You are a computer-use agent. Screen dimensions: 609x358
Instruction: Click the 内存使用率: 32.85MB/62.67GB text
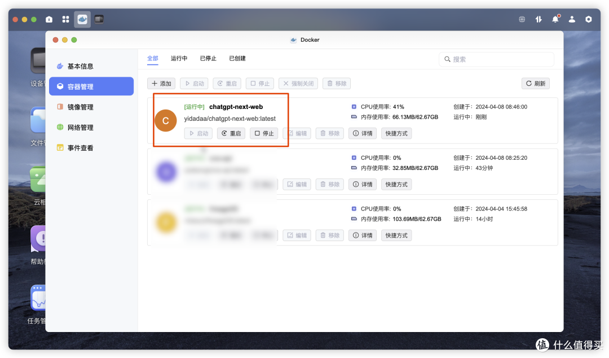[399, 168]
